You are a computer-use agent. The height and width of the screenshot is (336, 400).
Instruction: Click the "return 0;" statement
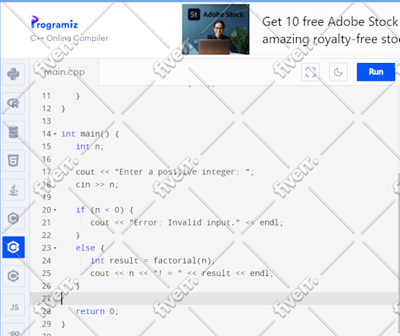97,311
